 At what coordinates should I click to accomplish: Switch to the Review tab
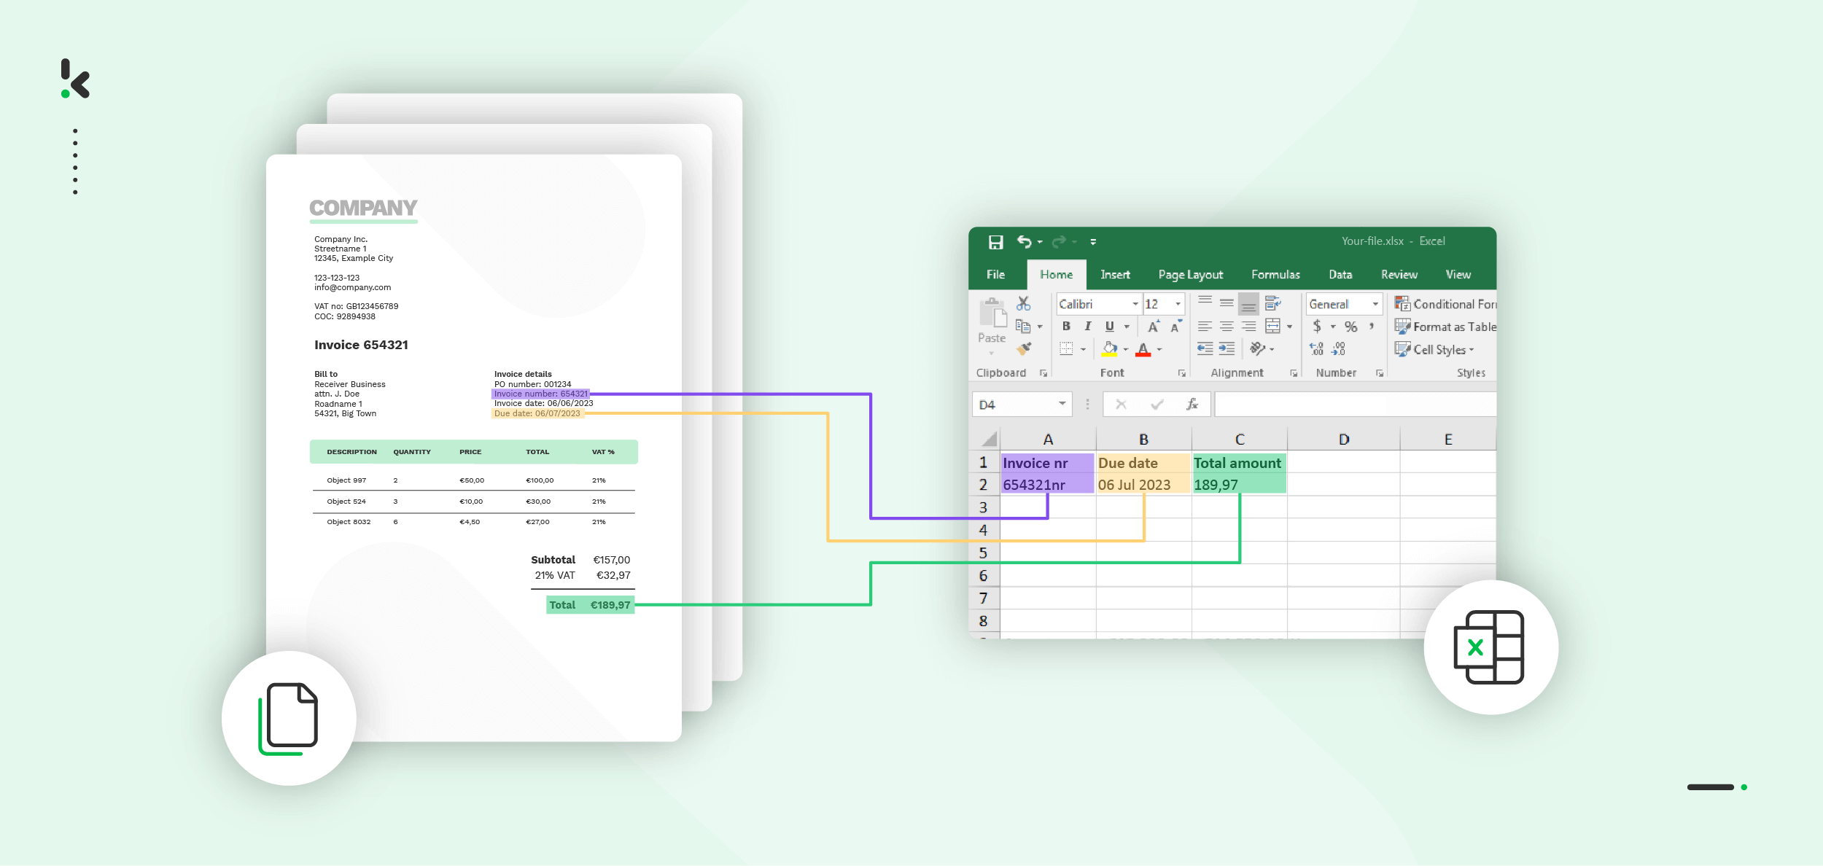click(1399, 275)
